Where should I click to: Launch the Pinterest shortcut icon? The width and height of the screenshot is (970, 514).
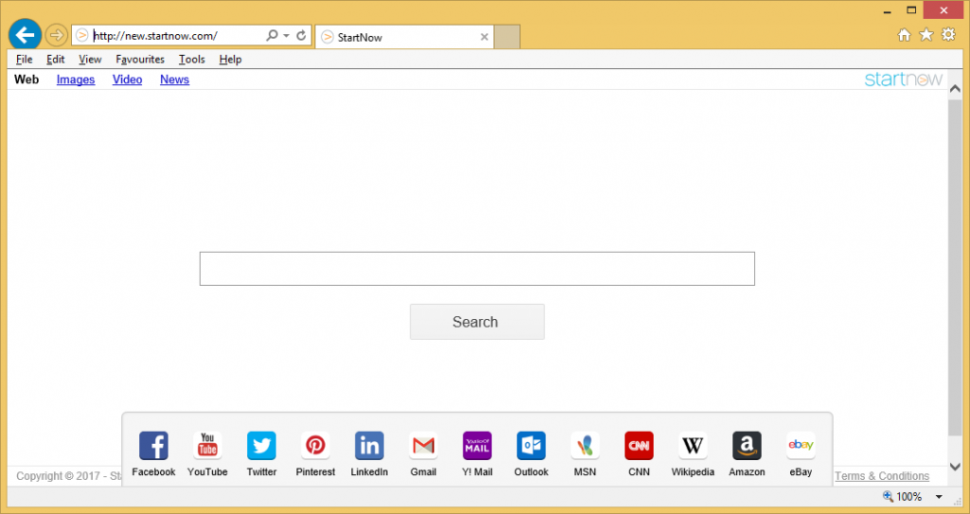(315, 445)
